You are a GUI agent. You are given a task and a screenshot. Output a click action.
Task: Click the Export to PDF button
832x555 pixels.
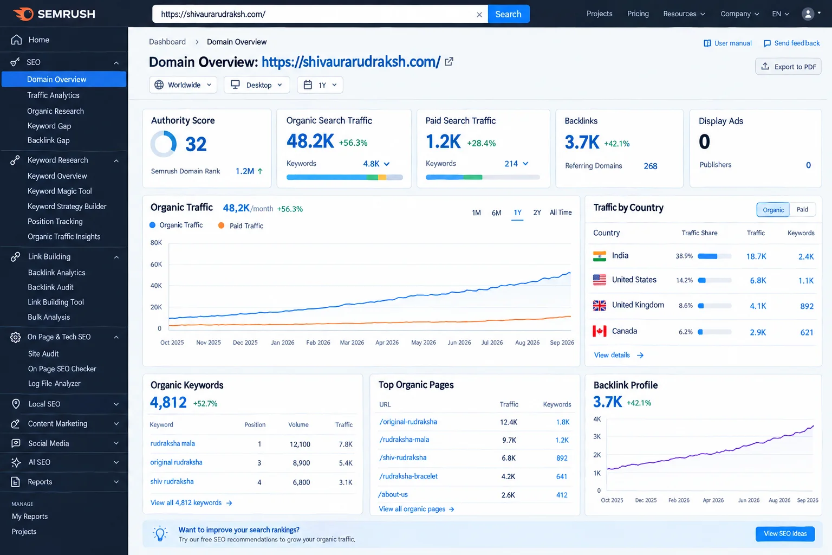(788, 67)
